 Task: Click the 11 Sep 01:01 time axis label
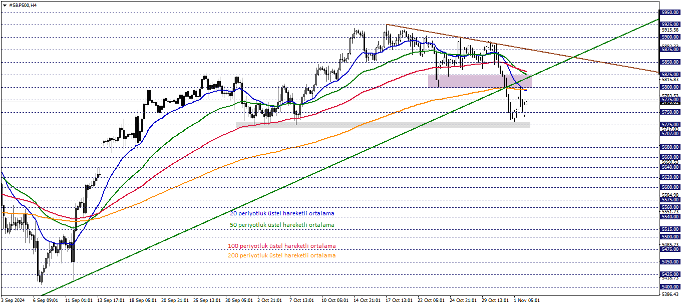[78, 300]
